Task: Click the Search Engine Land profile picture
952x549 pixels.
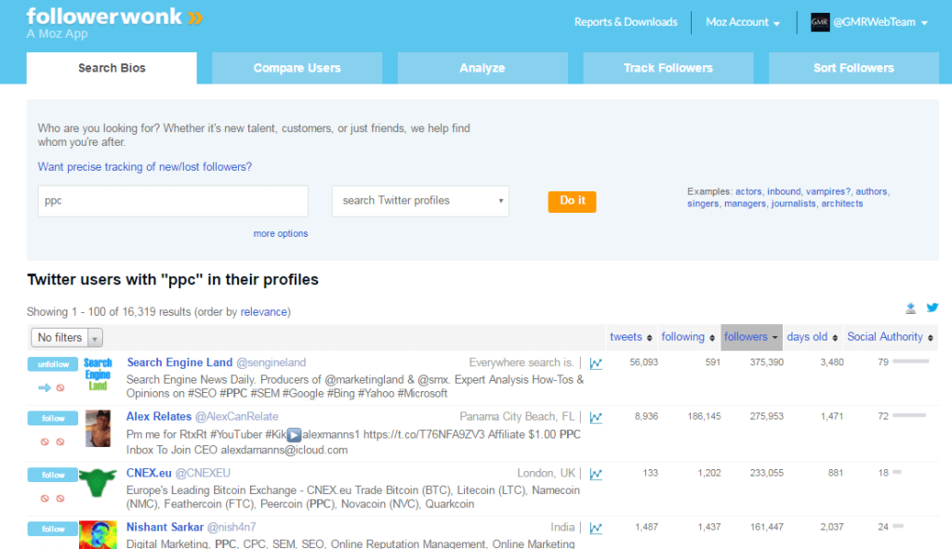Action: 98,374
